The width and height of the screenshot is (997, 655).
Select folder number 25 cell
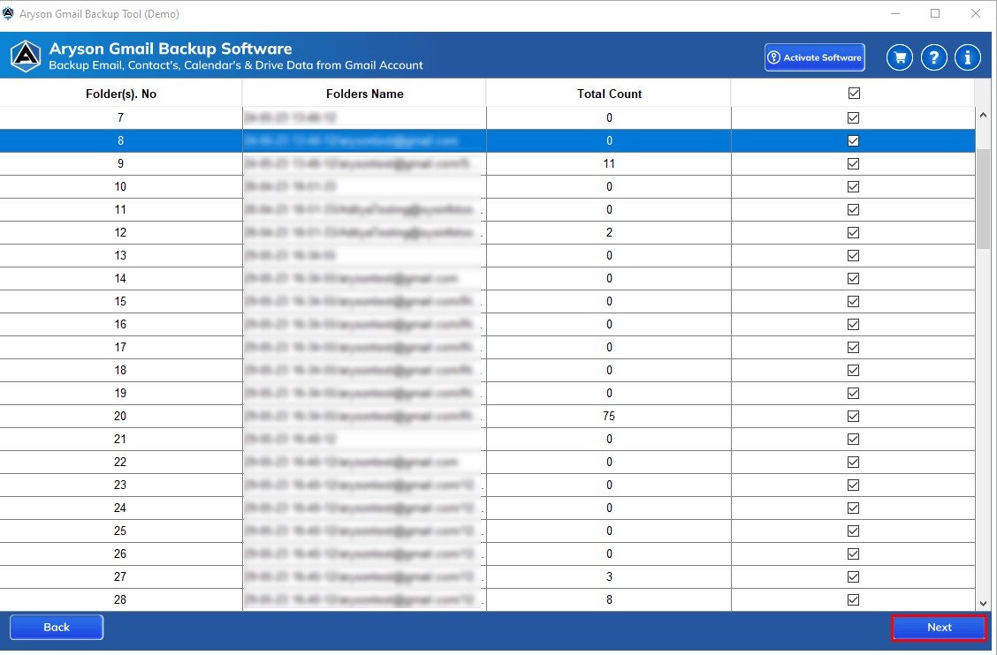[x=121, y=531]
